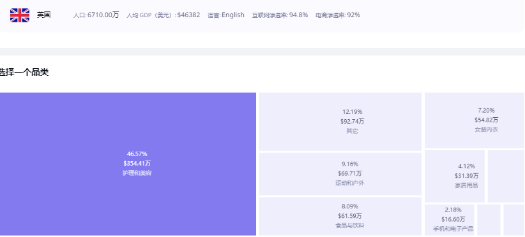This screenshot has height=237, width=525.
Task: Click the 电商渗透率 92% statistic
Action: coord(338,15)
